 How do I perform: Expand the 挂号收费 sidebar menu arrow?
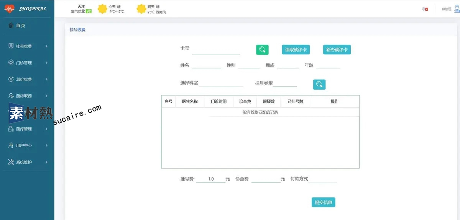coord(46,46)
